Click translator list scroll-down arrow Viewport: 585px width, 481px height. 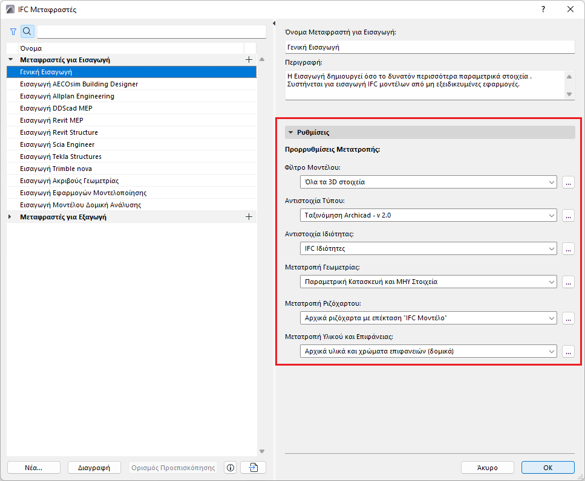point(262,451)
